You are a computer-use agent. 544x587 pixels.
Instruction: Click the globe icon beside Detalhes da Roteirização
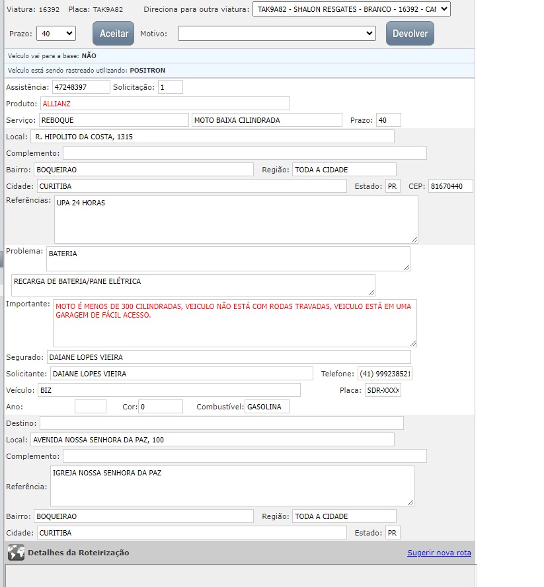point(16,552)
